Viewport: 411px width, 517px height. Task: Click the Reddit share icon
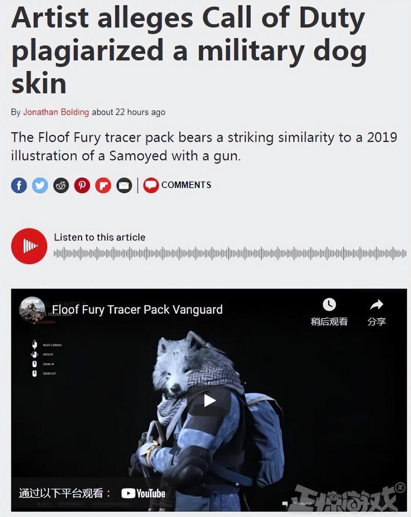pyautogui.click(x=61, y=185)
